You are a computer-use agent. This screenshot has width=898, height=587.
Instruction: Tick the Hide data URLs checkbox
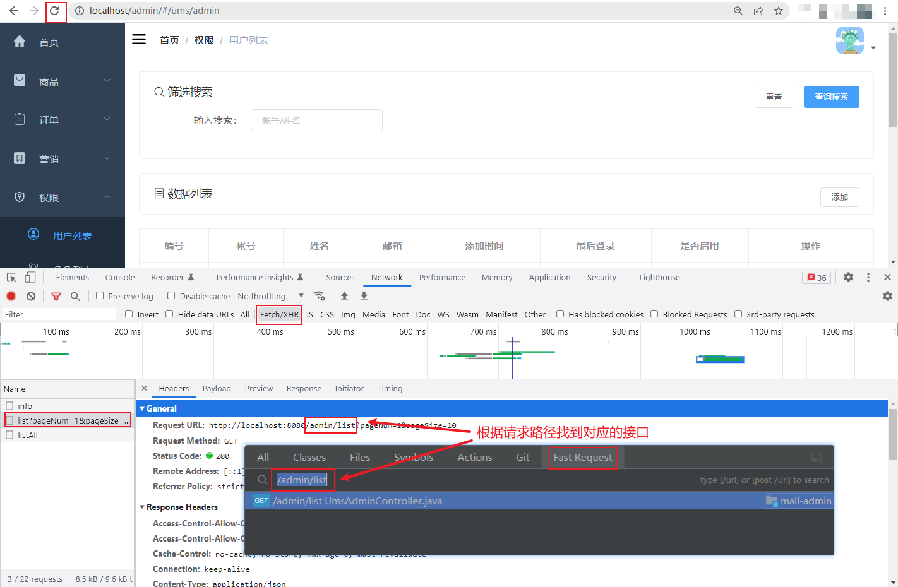169,314
